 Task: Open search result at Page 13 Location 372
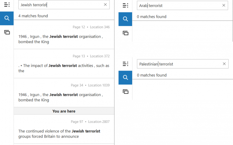click(64, 64)
